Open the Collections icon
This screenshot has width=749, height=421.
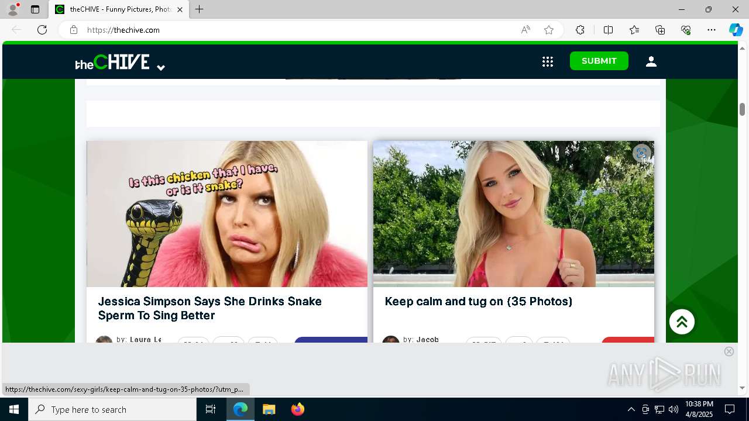pos(660,30)
